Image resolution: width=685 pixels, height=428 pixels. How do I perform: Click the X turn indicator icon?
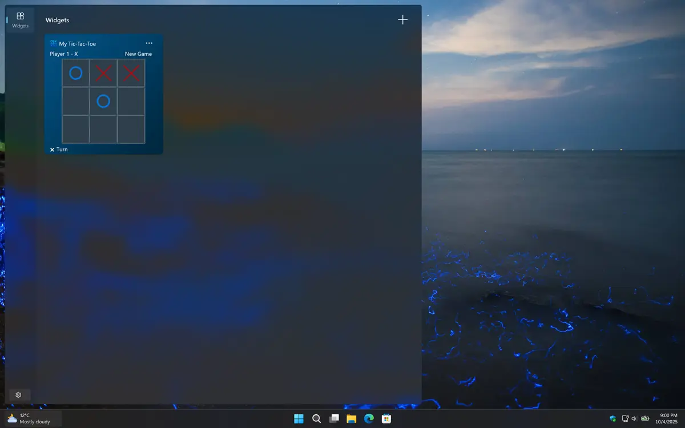tap(51, 149)
